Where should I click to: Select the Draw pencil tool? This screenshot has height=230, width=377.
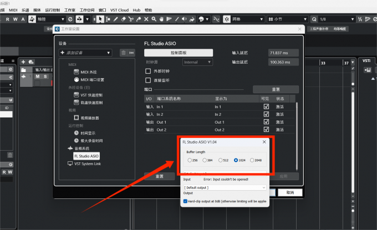[x=115, y=19]
